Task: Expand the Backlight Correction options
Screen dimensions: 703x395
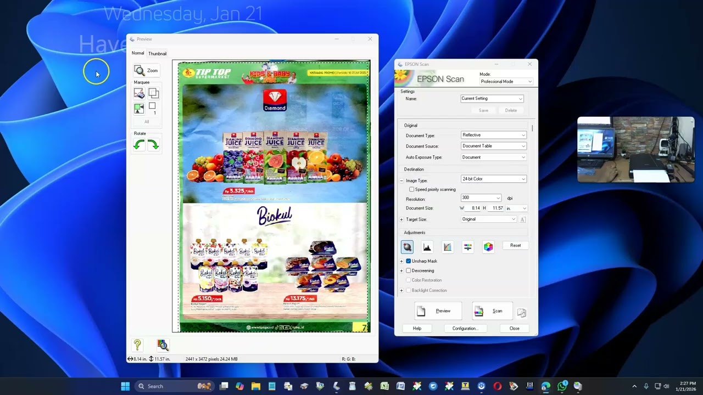Action: point(401,290)
